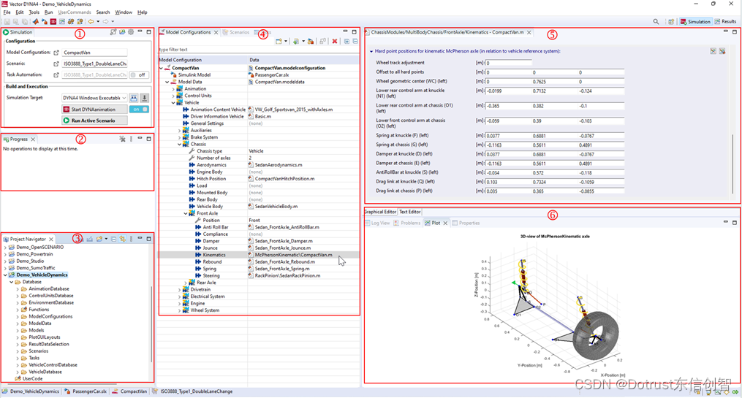This screenshot has width=742, height=398.
Task: Toggle the DYNAanimation on switch
Action: (x=140, y=110)
